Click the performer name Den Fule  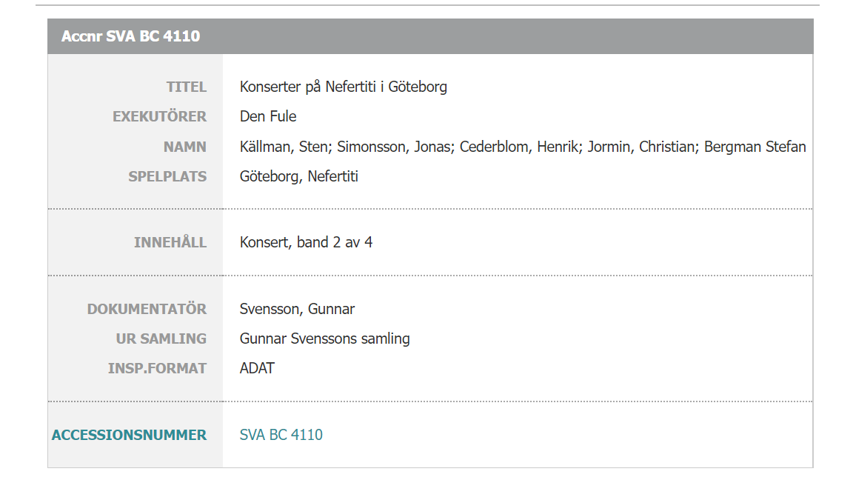coord(267,116)
